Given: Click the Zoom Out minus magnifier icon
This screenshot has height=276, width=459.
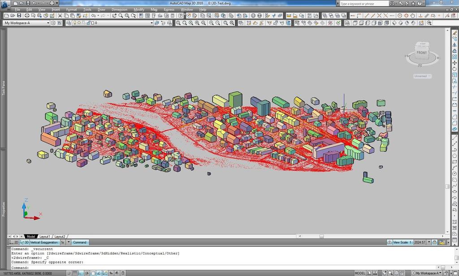Looking at the screenshot, I should pos(217,23).
